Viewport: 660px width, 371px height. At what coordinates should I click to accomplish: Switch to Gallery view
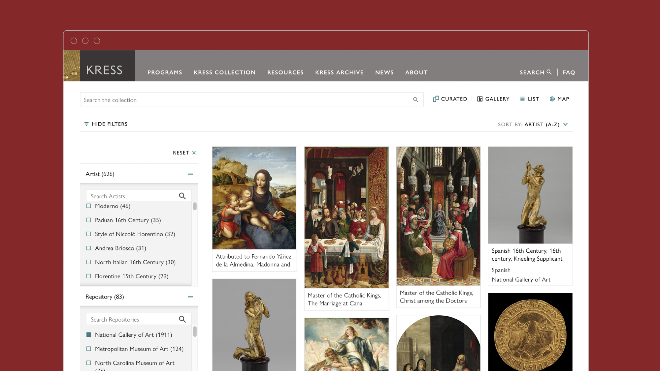493,99
